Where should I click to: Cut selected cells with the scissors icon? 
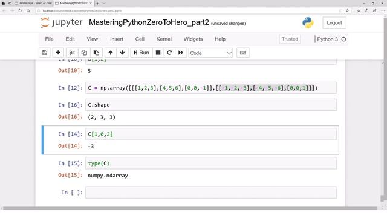[72, 53]
